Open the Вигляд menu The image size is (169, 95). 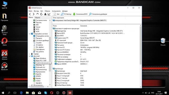point(36,11)
